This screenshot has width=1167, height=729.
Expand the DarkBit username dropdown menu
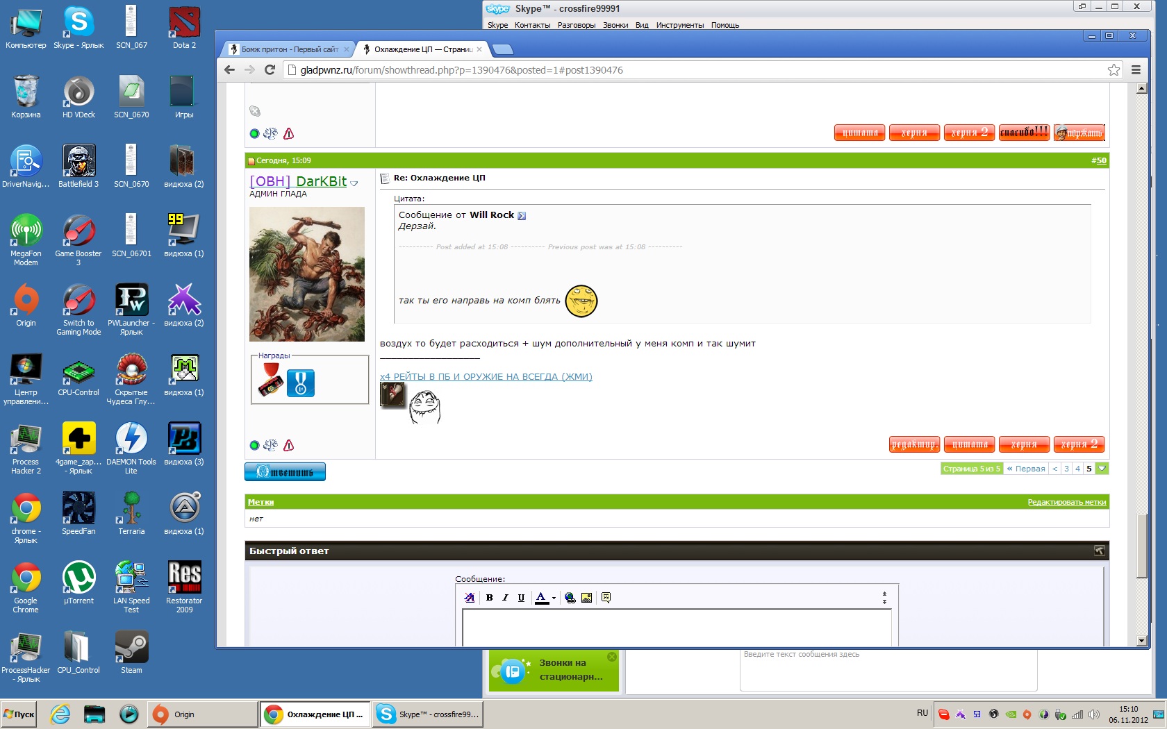[x=354, y=183]
